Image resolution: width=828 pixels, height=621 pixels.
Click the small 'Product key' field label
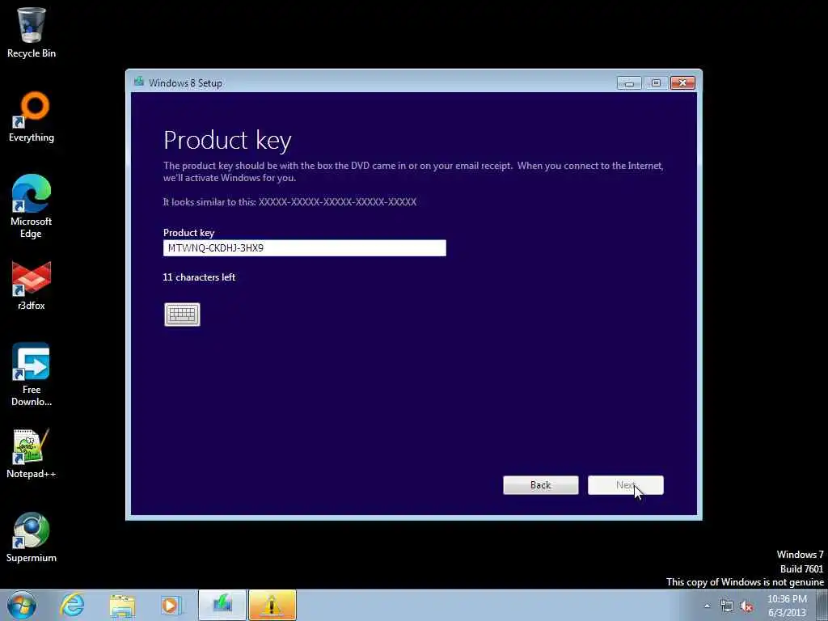(x=188, y=233)
